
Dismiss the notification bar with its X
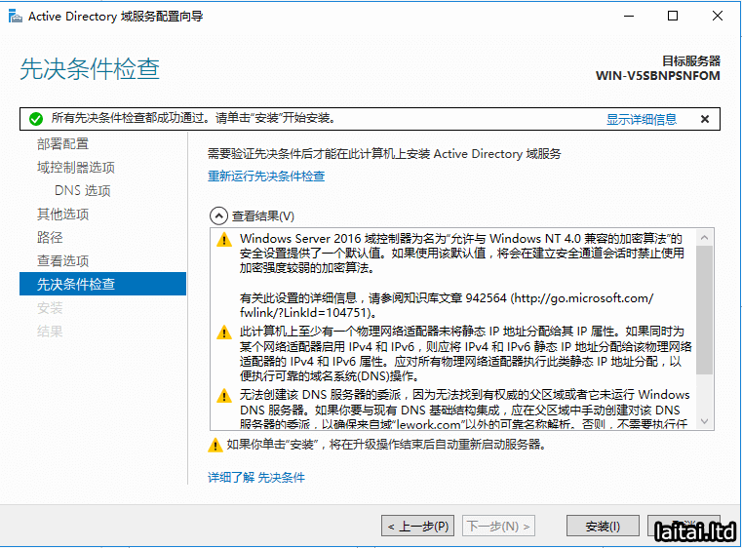[704, 119]
